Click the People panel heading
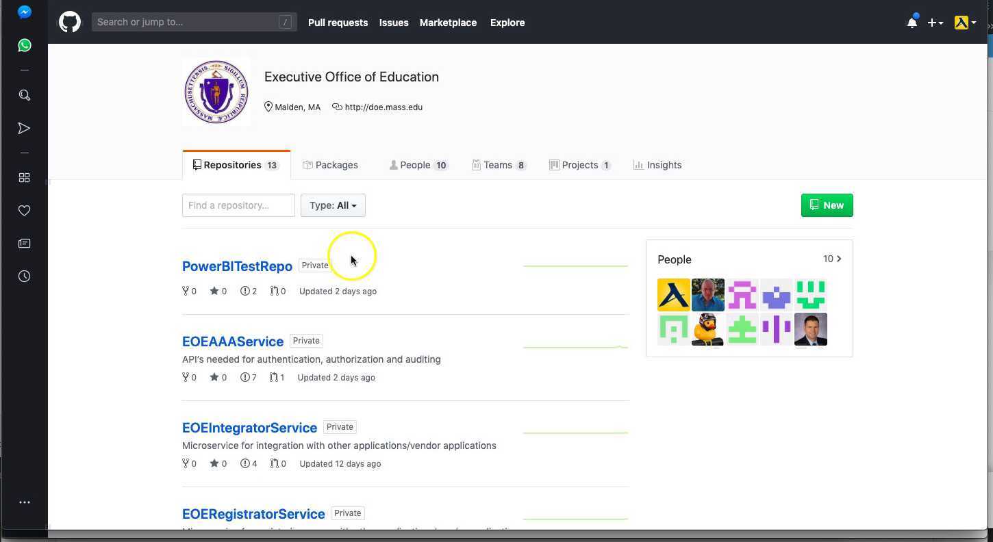993x542 pixels. click(x=675, y=259)
